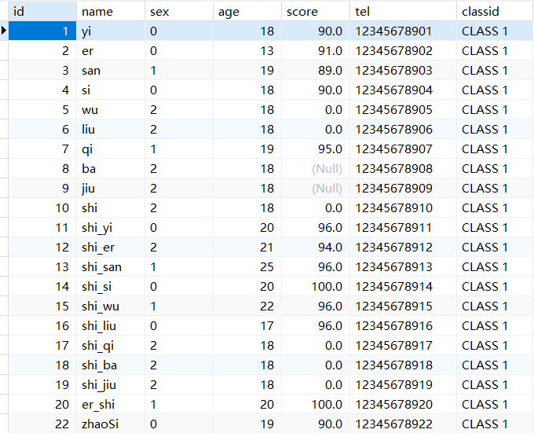Click the current-row arrow indicator for row 1

pyautogui.click(x=4, y=31)
